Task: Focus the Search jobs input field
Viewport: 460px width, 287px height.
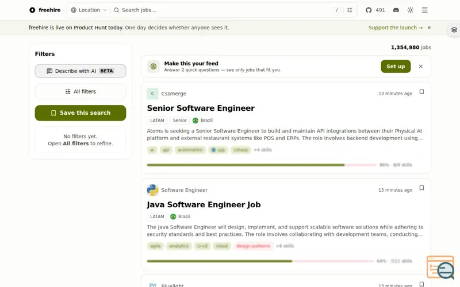Action: pos(223,10)
